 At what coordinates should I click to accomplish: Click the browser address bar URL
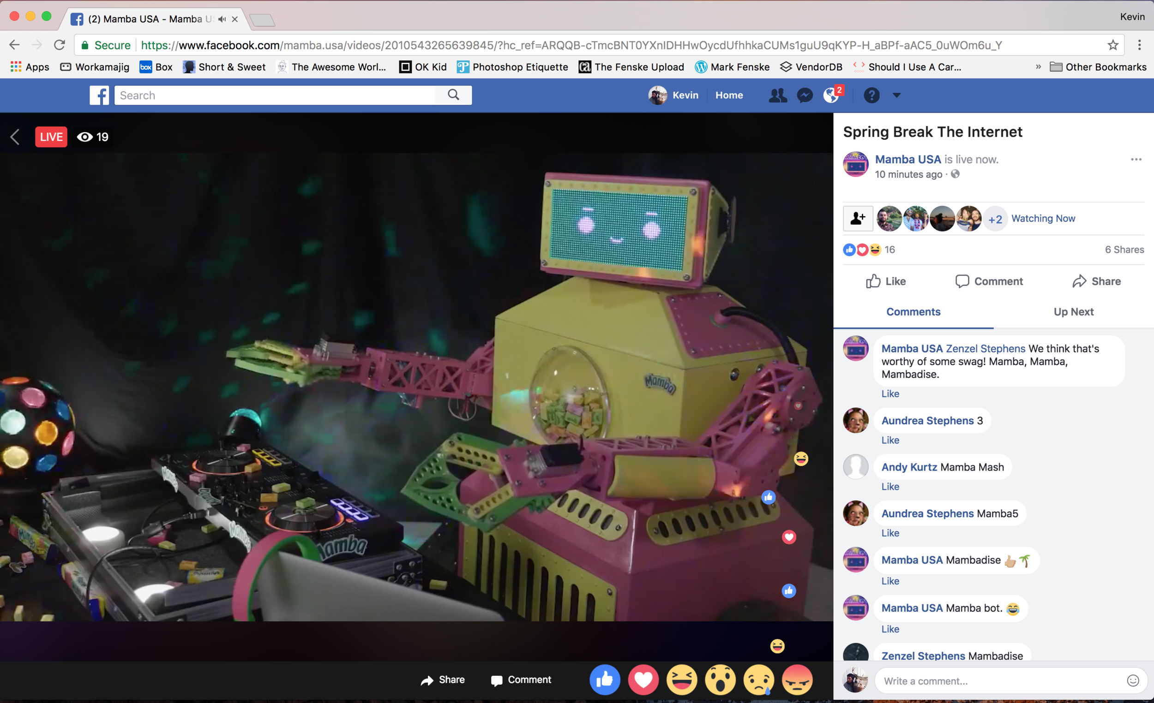click(x=571, y=45)
